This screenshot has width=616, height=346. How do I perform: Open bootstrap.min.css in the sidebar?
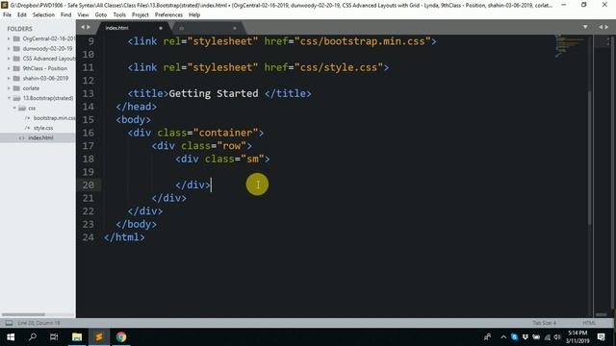click(x=54, y=118)
